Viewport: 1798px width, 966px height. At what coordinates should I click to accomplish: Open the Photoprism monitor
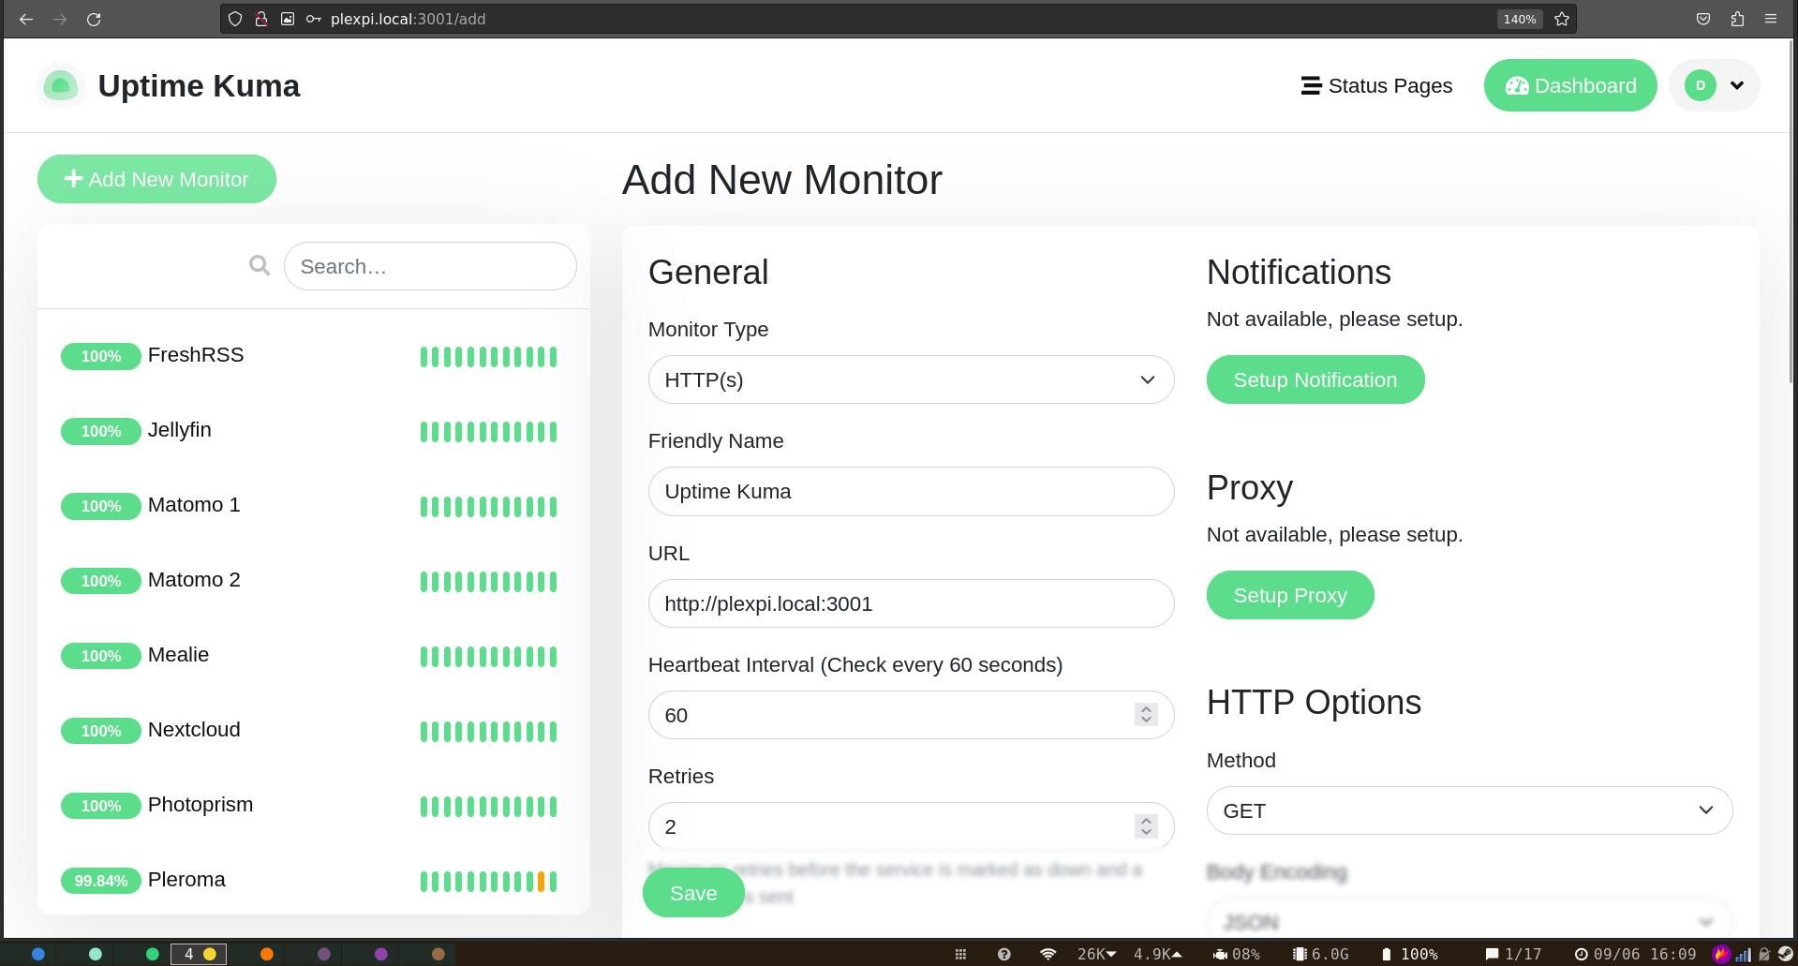(x=314, y=806)
